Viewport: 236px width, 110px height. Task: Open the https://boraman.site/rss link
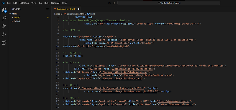click(173, 101)
